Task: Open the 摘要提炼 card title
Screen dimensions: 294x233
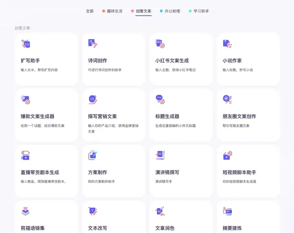Action: click(232, 228)
